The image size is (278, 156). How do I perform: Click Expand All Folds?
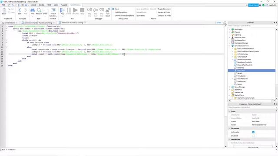coord(164,12)
